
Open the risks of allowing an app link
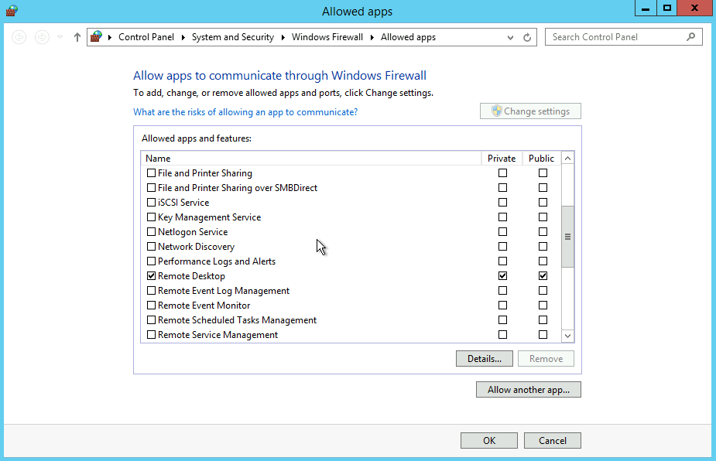click(245, 112)
